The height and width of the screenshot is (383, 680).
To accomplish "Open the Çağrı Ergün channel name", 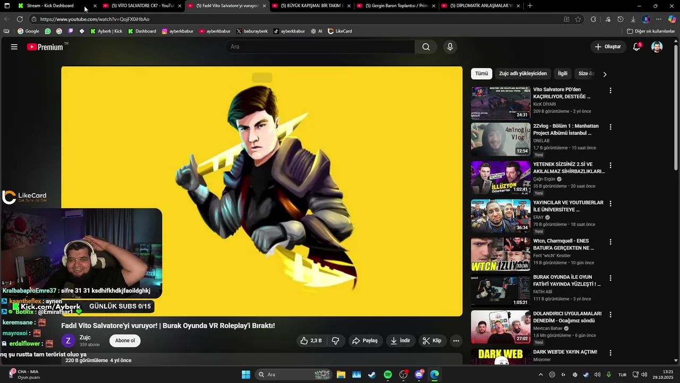I will click(544, 179).
